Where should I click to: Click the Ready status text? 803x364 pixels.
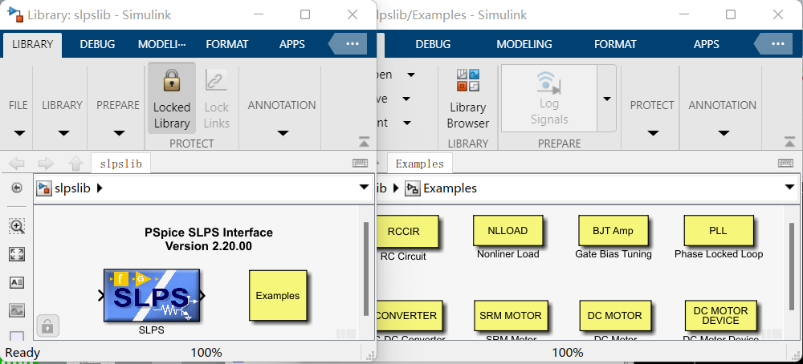22,352
